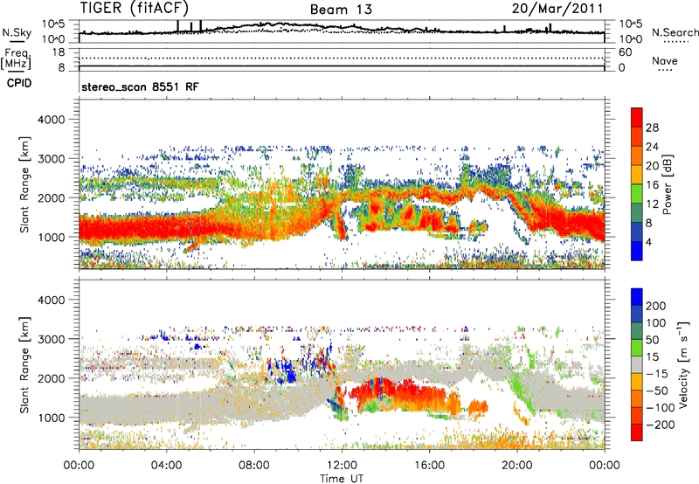Screen dimensions: 699x484
Task: Click the 08:00 time tick label
Action: (254, 466)
